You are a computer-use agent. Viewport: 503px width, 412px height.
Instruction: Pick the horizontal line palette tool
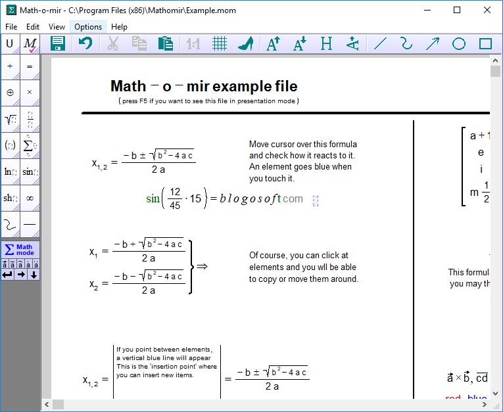click(x=30, y=225)
